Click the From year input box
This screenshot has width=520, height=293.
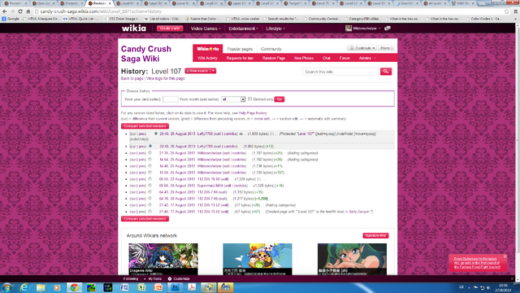click(x=170, y=99)
